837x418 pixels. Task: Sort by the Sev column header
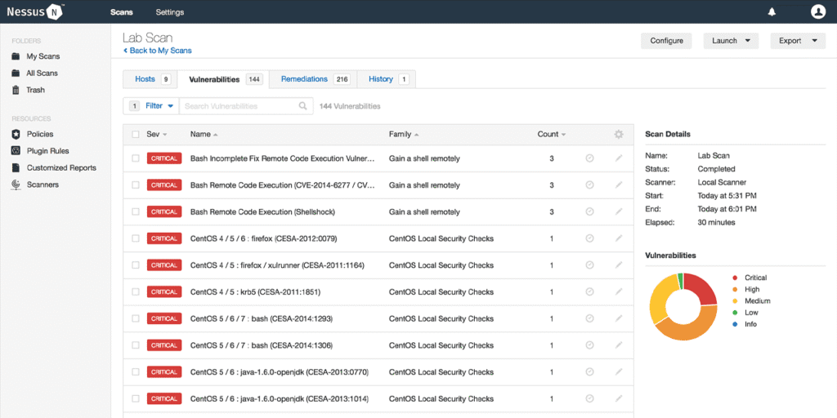click(156, 135)
